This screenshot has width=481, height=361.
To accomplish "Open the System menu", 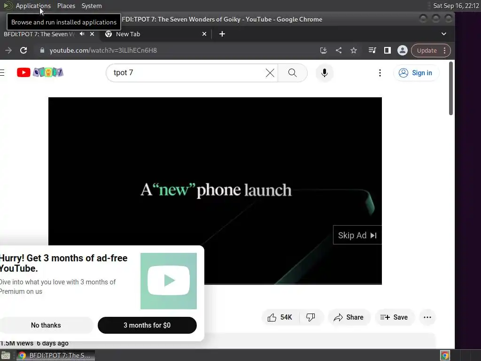I will point(92,6).
